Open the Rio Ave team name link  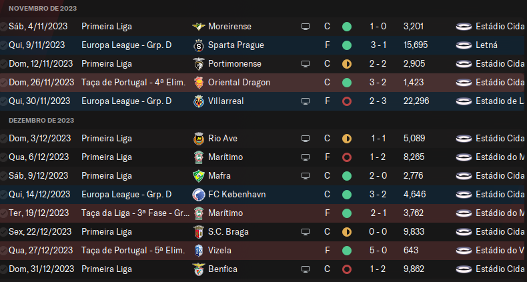(x=223, y=139)
